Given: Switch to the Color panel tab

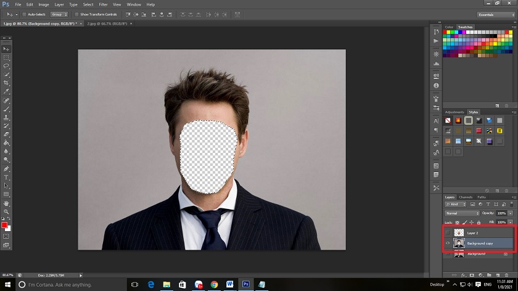Looking at the screenshot, I should (449, 27).
